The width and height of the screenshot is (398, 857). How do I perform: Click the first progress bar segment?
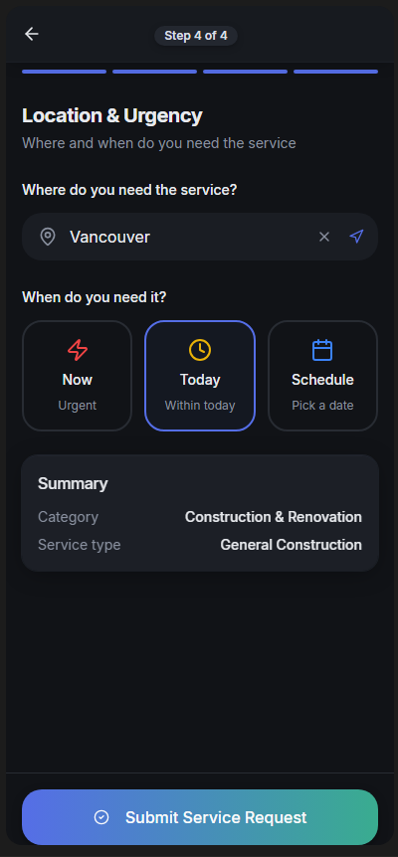pos(64,72)
